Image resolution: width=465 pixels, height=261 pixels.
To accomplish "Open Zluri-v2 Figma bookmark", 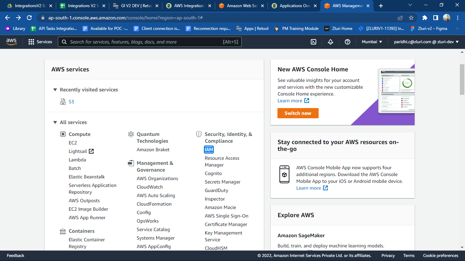I will click(429, 29).
